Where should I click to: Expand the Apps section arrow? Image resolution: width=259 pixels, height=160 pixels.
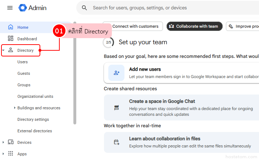(3, 154)
